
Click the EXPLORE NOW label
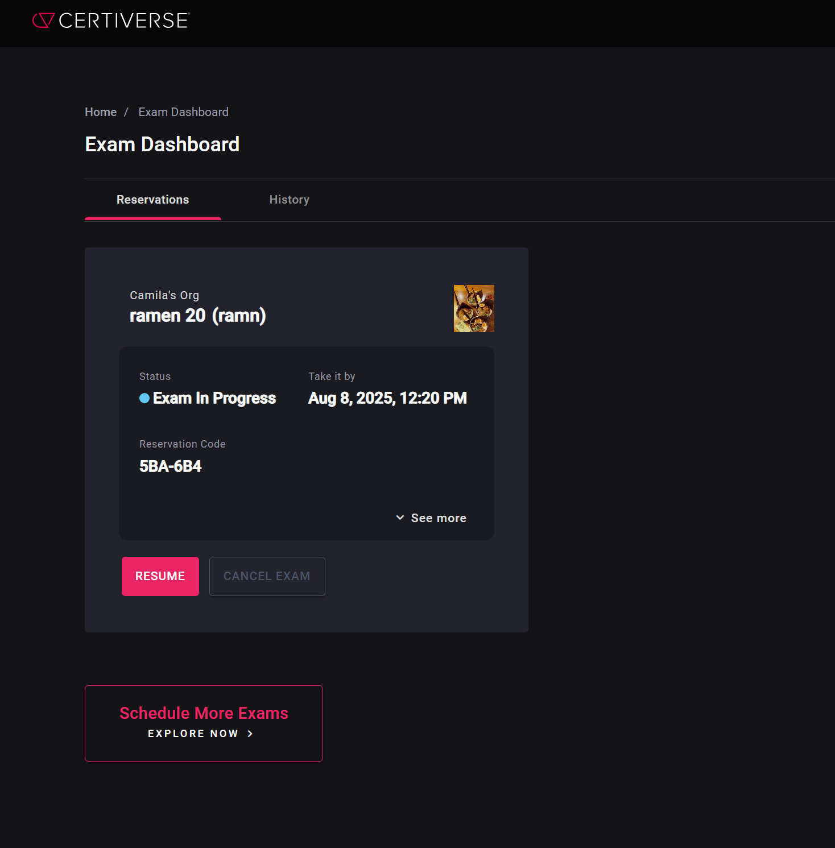point(193,734)
